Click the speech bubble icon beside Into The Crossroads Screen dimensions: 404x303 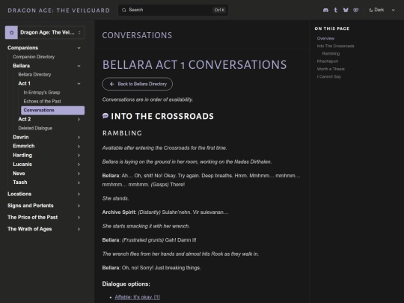pyautogui.click(x=105, y=116)
